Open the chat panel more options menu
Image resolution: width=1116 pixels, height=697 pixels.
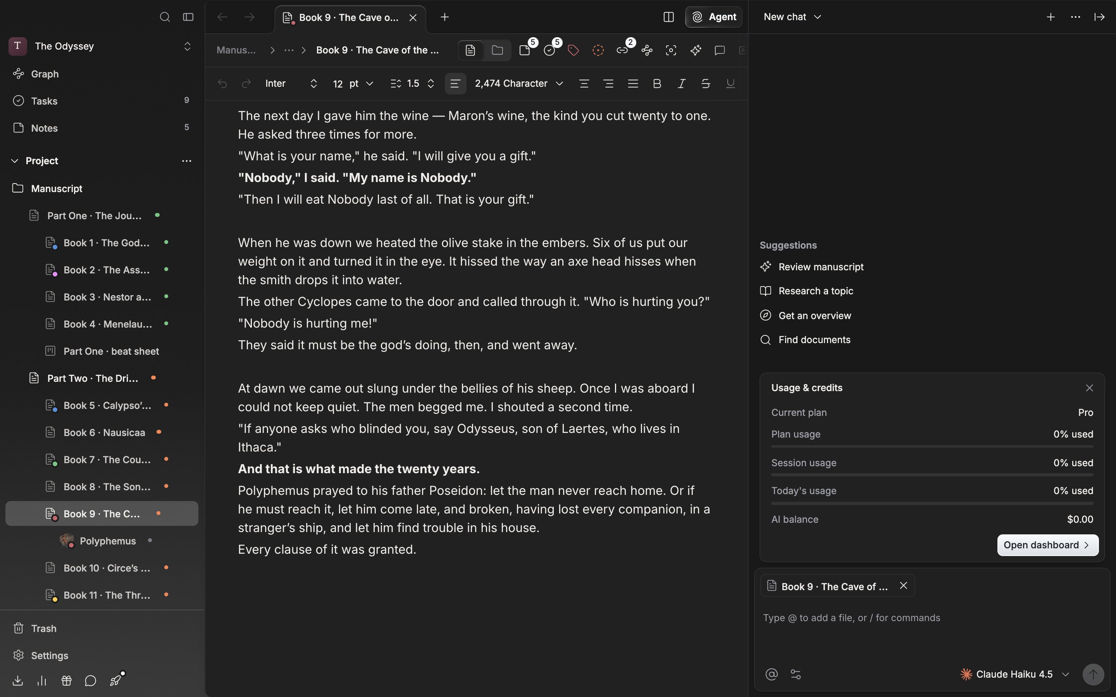click(x=1075, y=17)
